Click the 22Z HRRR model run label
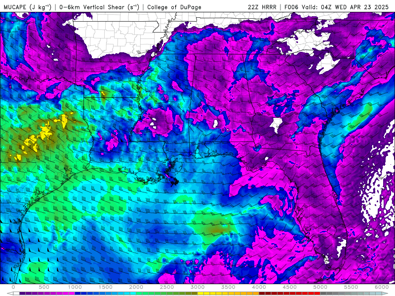The height and width of the screenshot is (296, 395). 262,7
